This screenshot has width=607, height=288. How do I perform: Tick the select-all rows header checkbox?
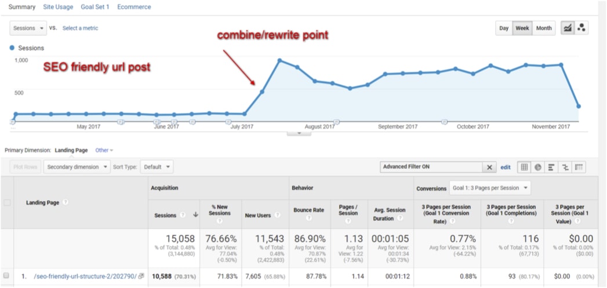coord(7,202)
